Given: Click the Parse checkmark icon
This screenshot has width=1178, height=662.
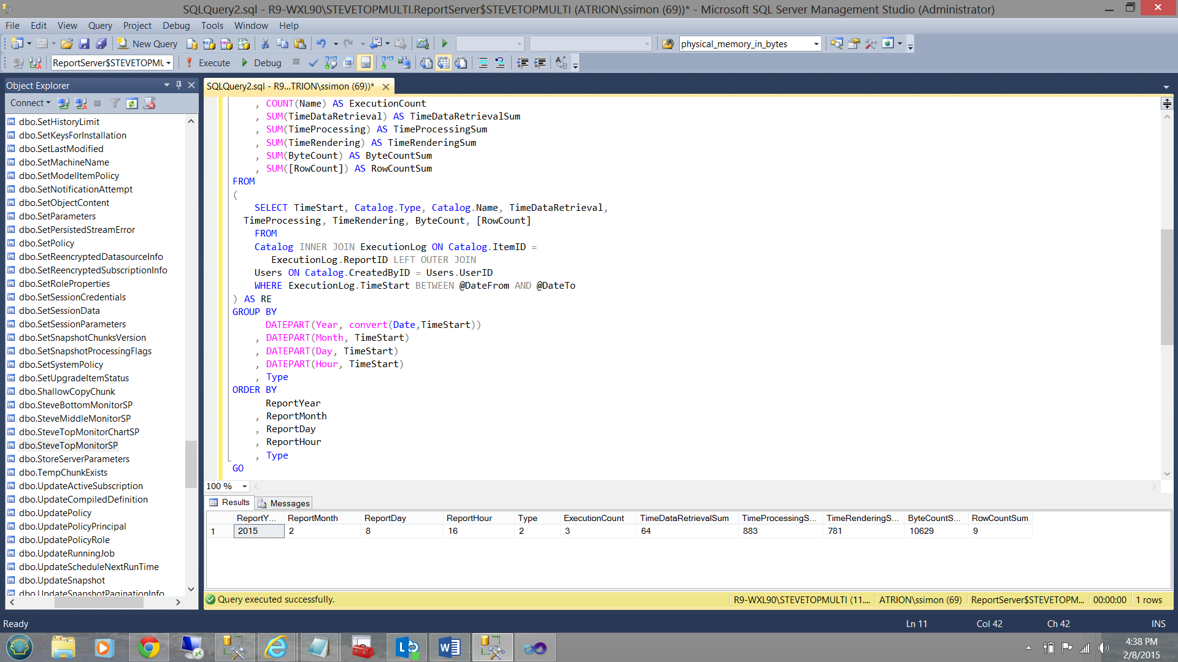Looking at the screenshot, I should (x=313, y=63).
